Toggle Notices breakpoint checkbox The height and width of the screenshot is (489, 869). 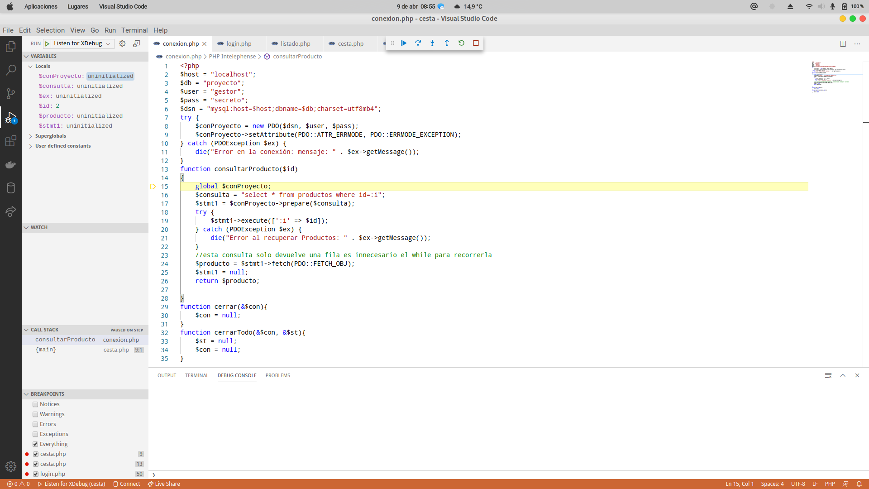tap(35, 404)
